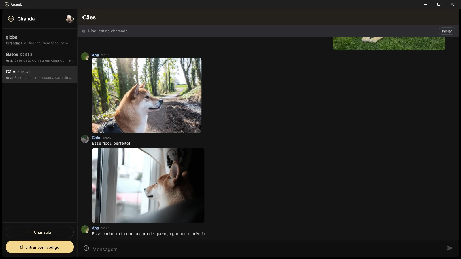Minimize the Ciranda window
This screenshot has height=259, width=461.
point(426,4)
